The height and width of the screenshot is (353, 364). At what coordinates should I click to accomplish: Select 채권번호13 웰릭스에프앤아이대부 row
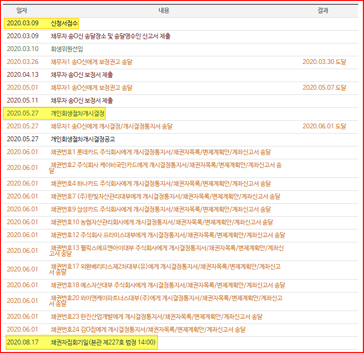point(181,251)
